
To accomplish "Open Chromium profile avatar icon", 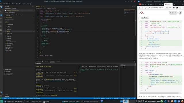I will click(180, 8).
